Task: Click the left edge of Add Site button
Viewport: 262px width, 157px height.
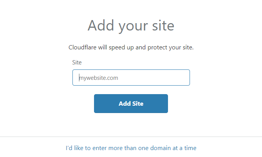Action: [x=96, y=103]
